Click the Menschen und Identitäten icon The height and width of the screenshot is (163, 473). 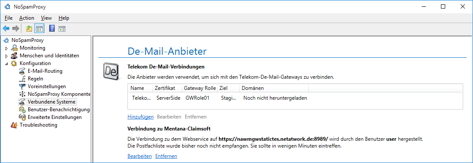(14, 56)
